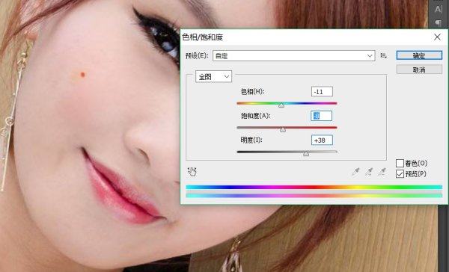Image resolution: width=449 pixels, height=272 pixels.
Task: Click the lower adjusted spectrum bar
Action: pos(314,196)
